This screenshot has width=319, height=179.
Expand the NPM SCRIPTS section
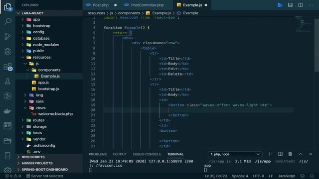[49, 157]
